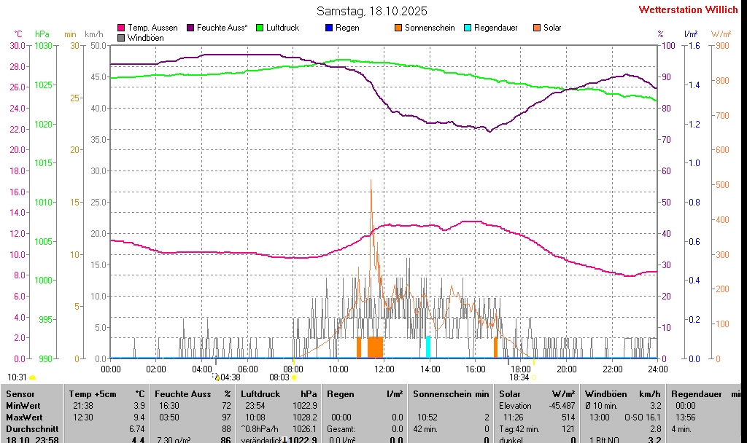Click the pink Temp. Aussen legend swatch

point(121,28)
